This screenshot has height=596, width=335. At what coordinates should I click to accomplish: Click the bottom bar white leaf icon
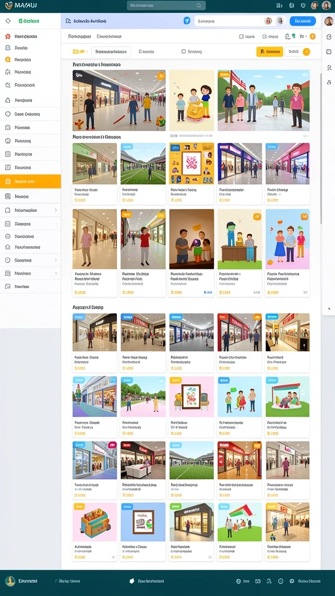(x=132, y=581)
